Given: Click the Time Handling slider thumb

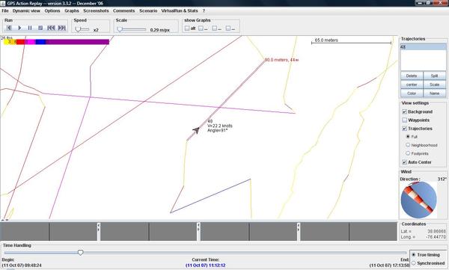Looking at the screenshot, I should (x=81, y=253).
